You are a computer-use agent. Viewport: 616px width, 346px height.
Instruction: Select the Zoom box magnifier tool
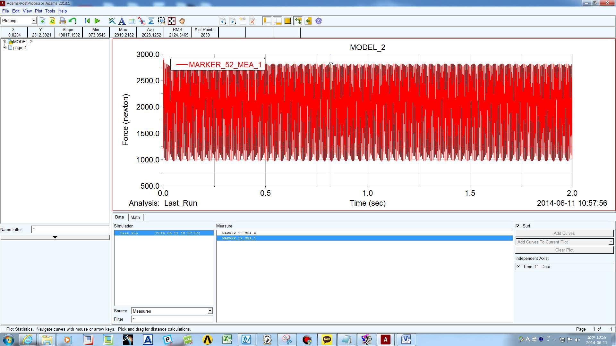click(161, 21)
